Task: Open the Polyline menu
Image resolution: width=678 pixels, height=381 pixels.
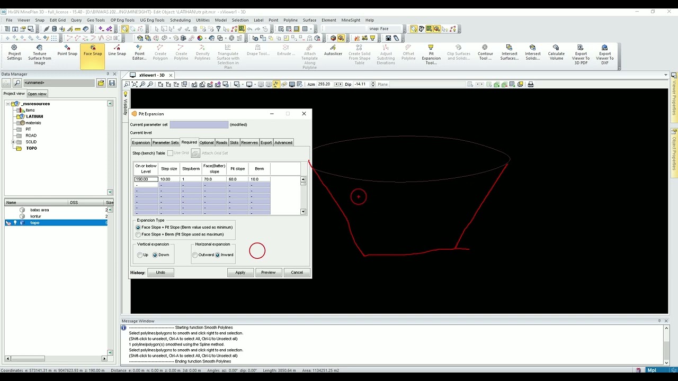Action: coord(290,20)
